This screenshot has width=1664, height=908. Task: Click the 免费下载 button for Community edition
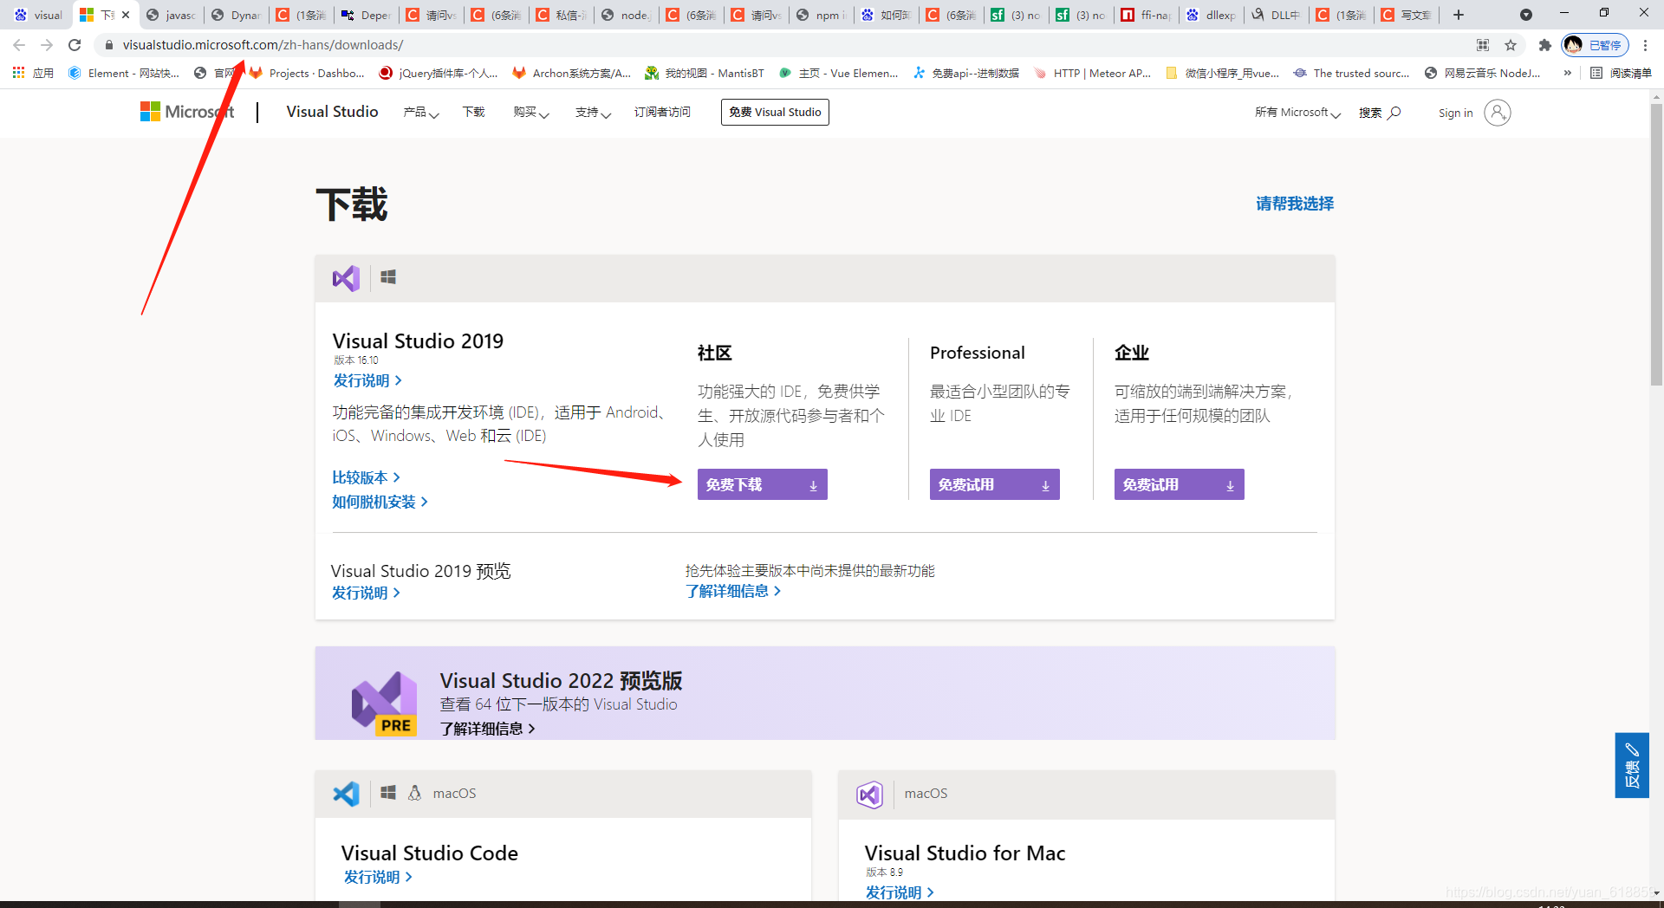point(762,484)
